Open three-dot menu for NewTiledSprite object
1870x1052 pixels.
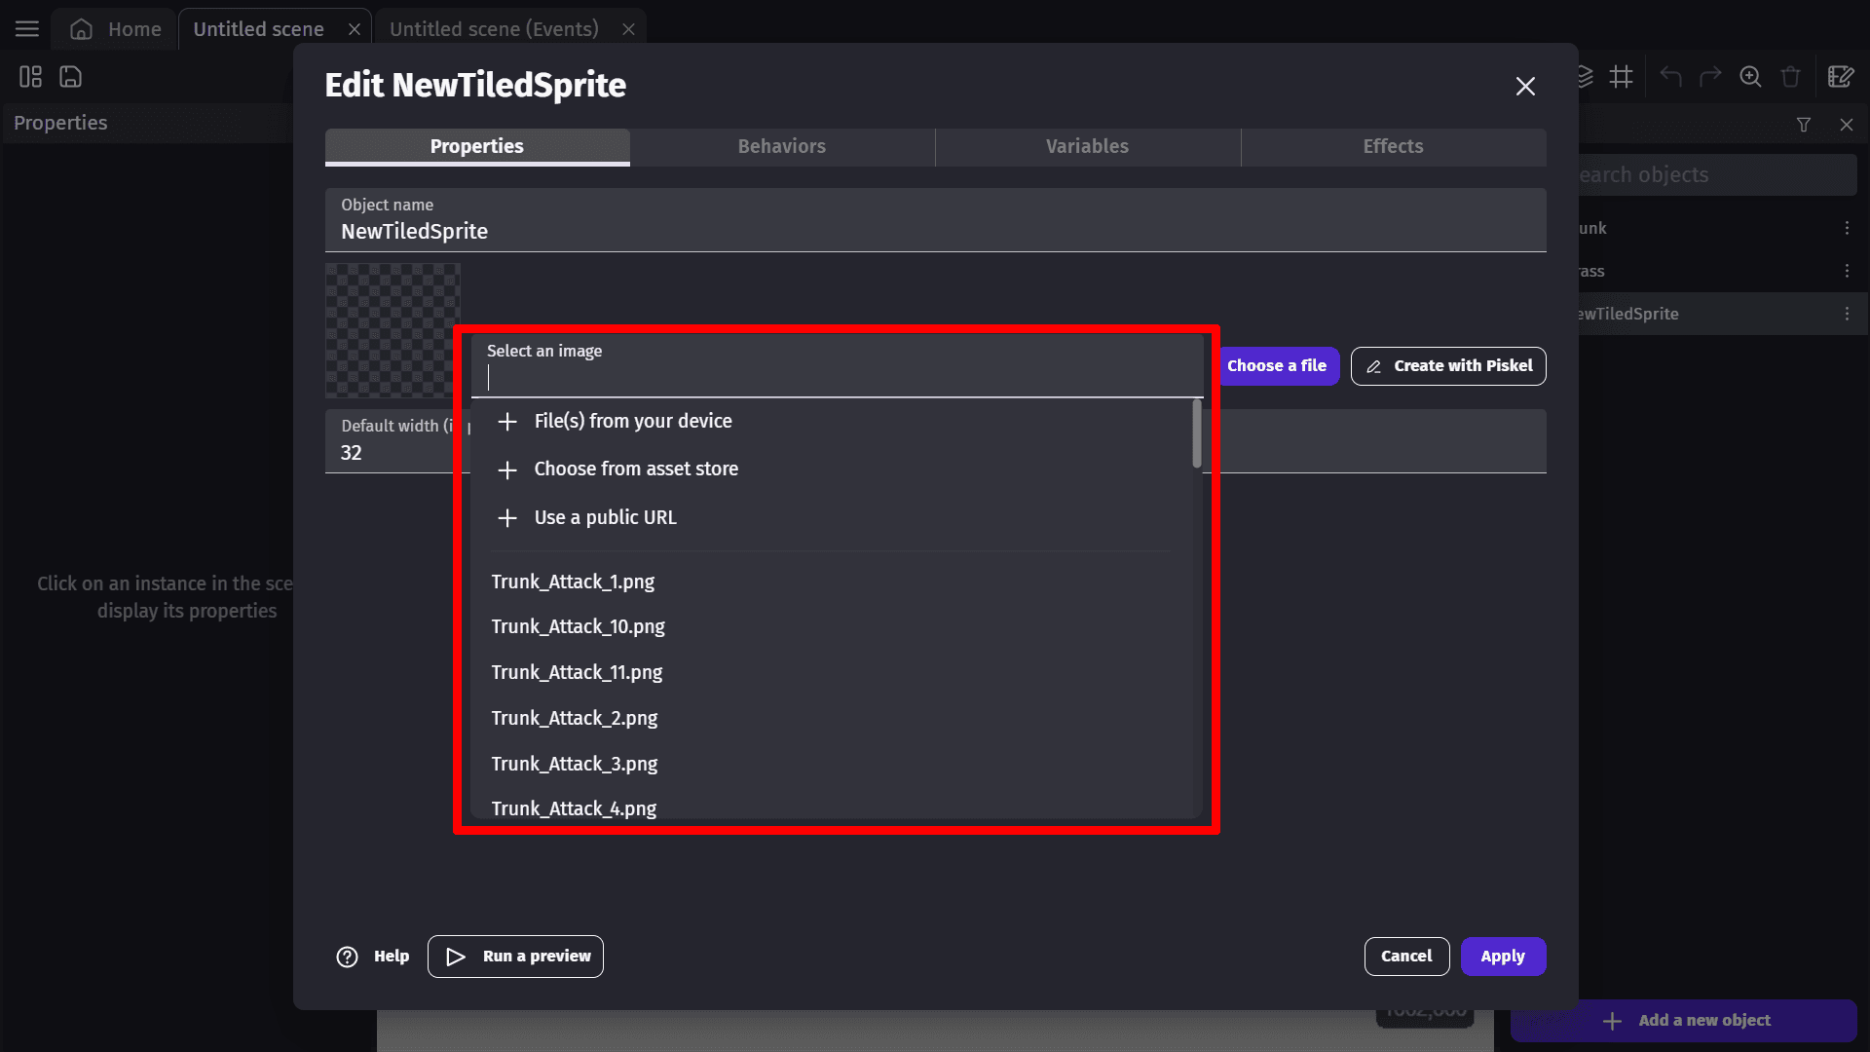pyautogui.click(x=1847, y=314)
